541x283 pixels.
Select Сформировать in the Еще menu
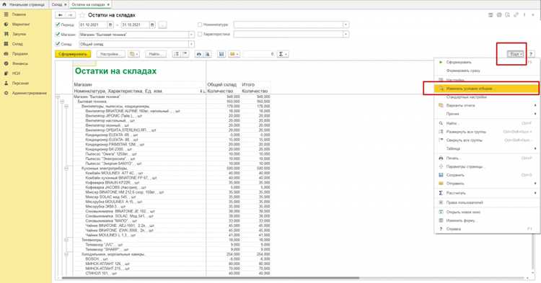click(x=485, y=63)
